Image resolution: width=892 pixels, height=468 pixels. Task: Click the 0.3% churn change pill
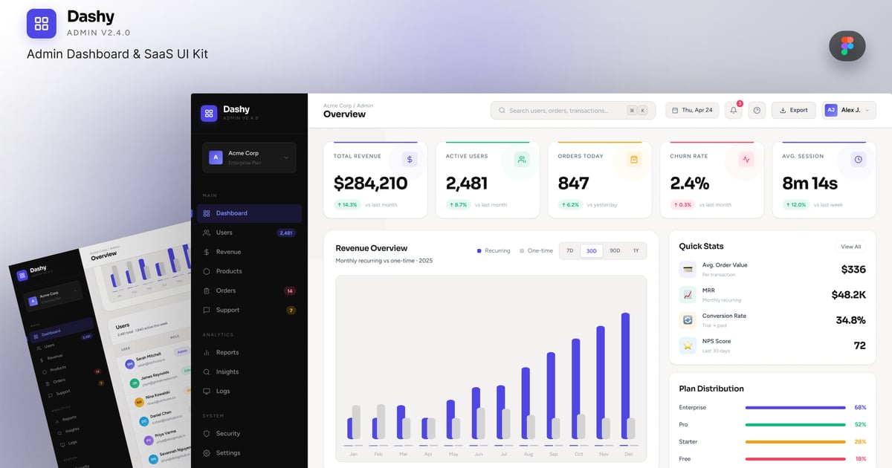coord(682,204)
